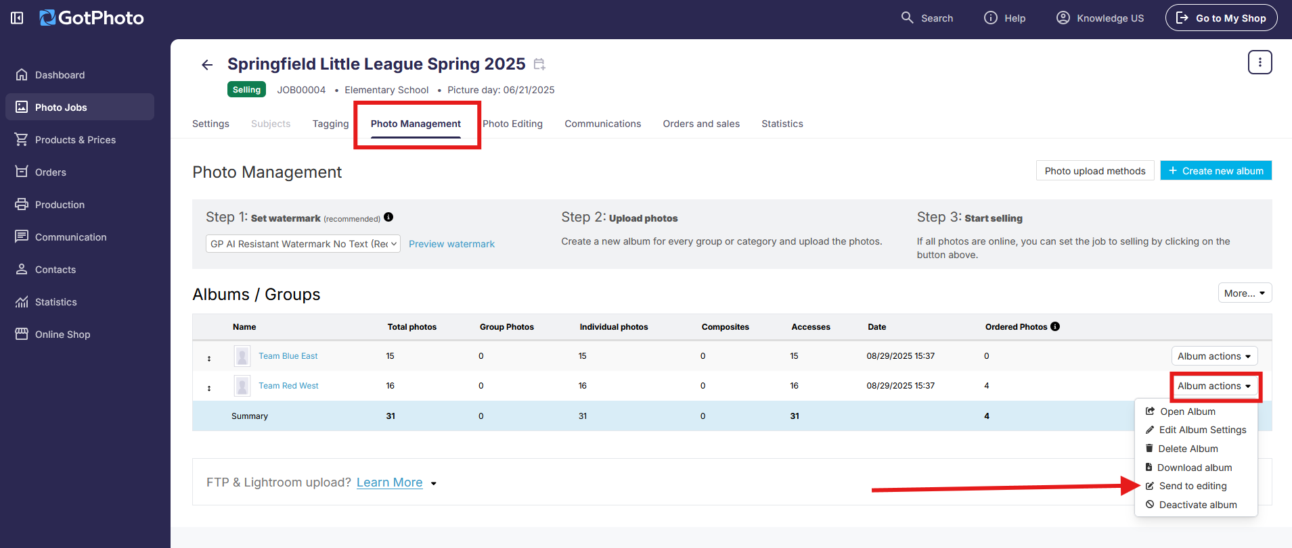Toggle the sidebar collapse icon
The image size is (1292, 548).
coord(17,18)
